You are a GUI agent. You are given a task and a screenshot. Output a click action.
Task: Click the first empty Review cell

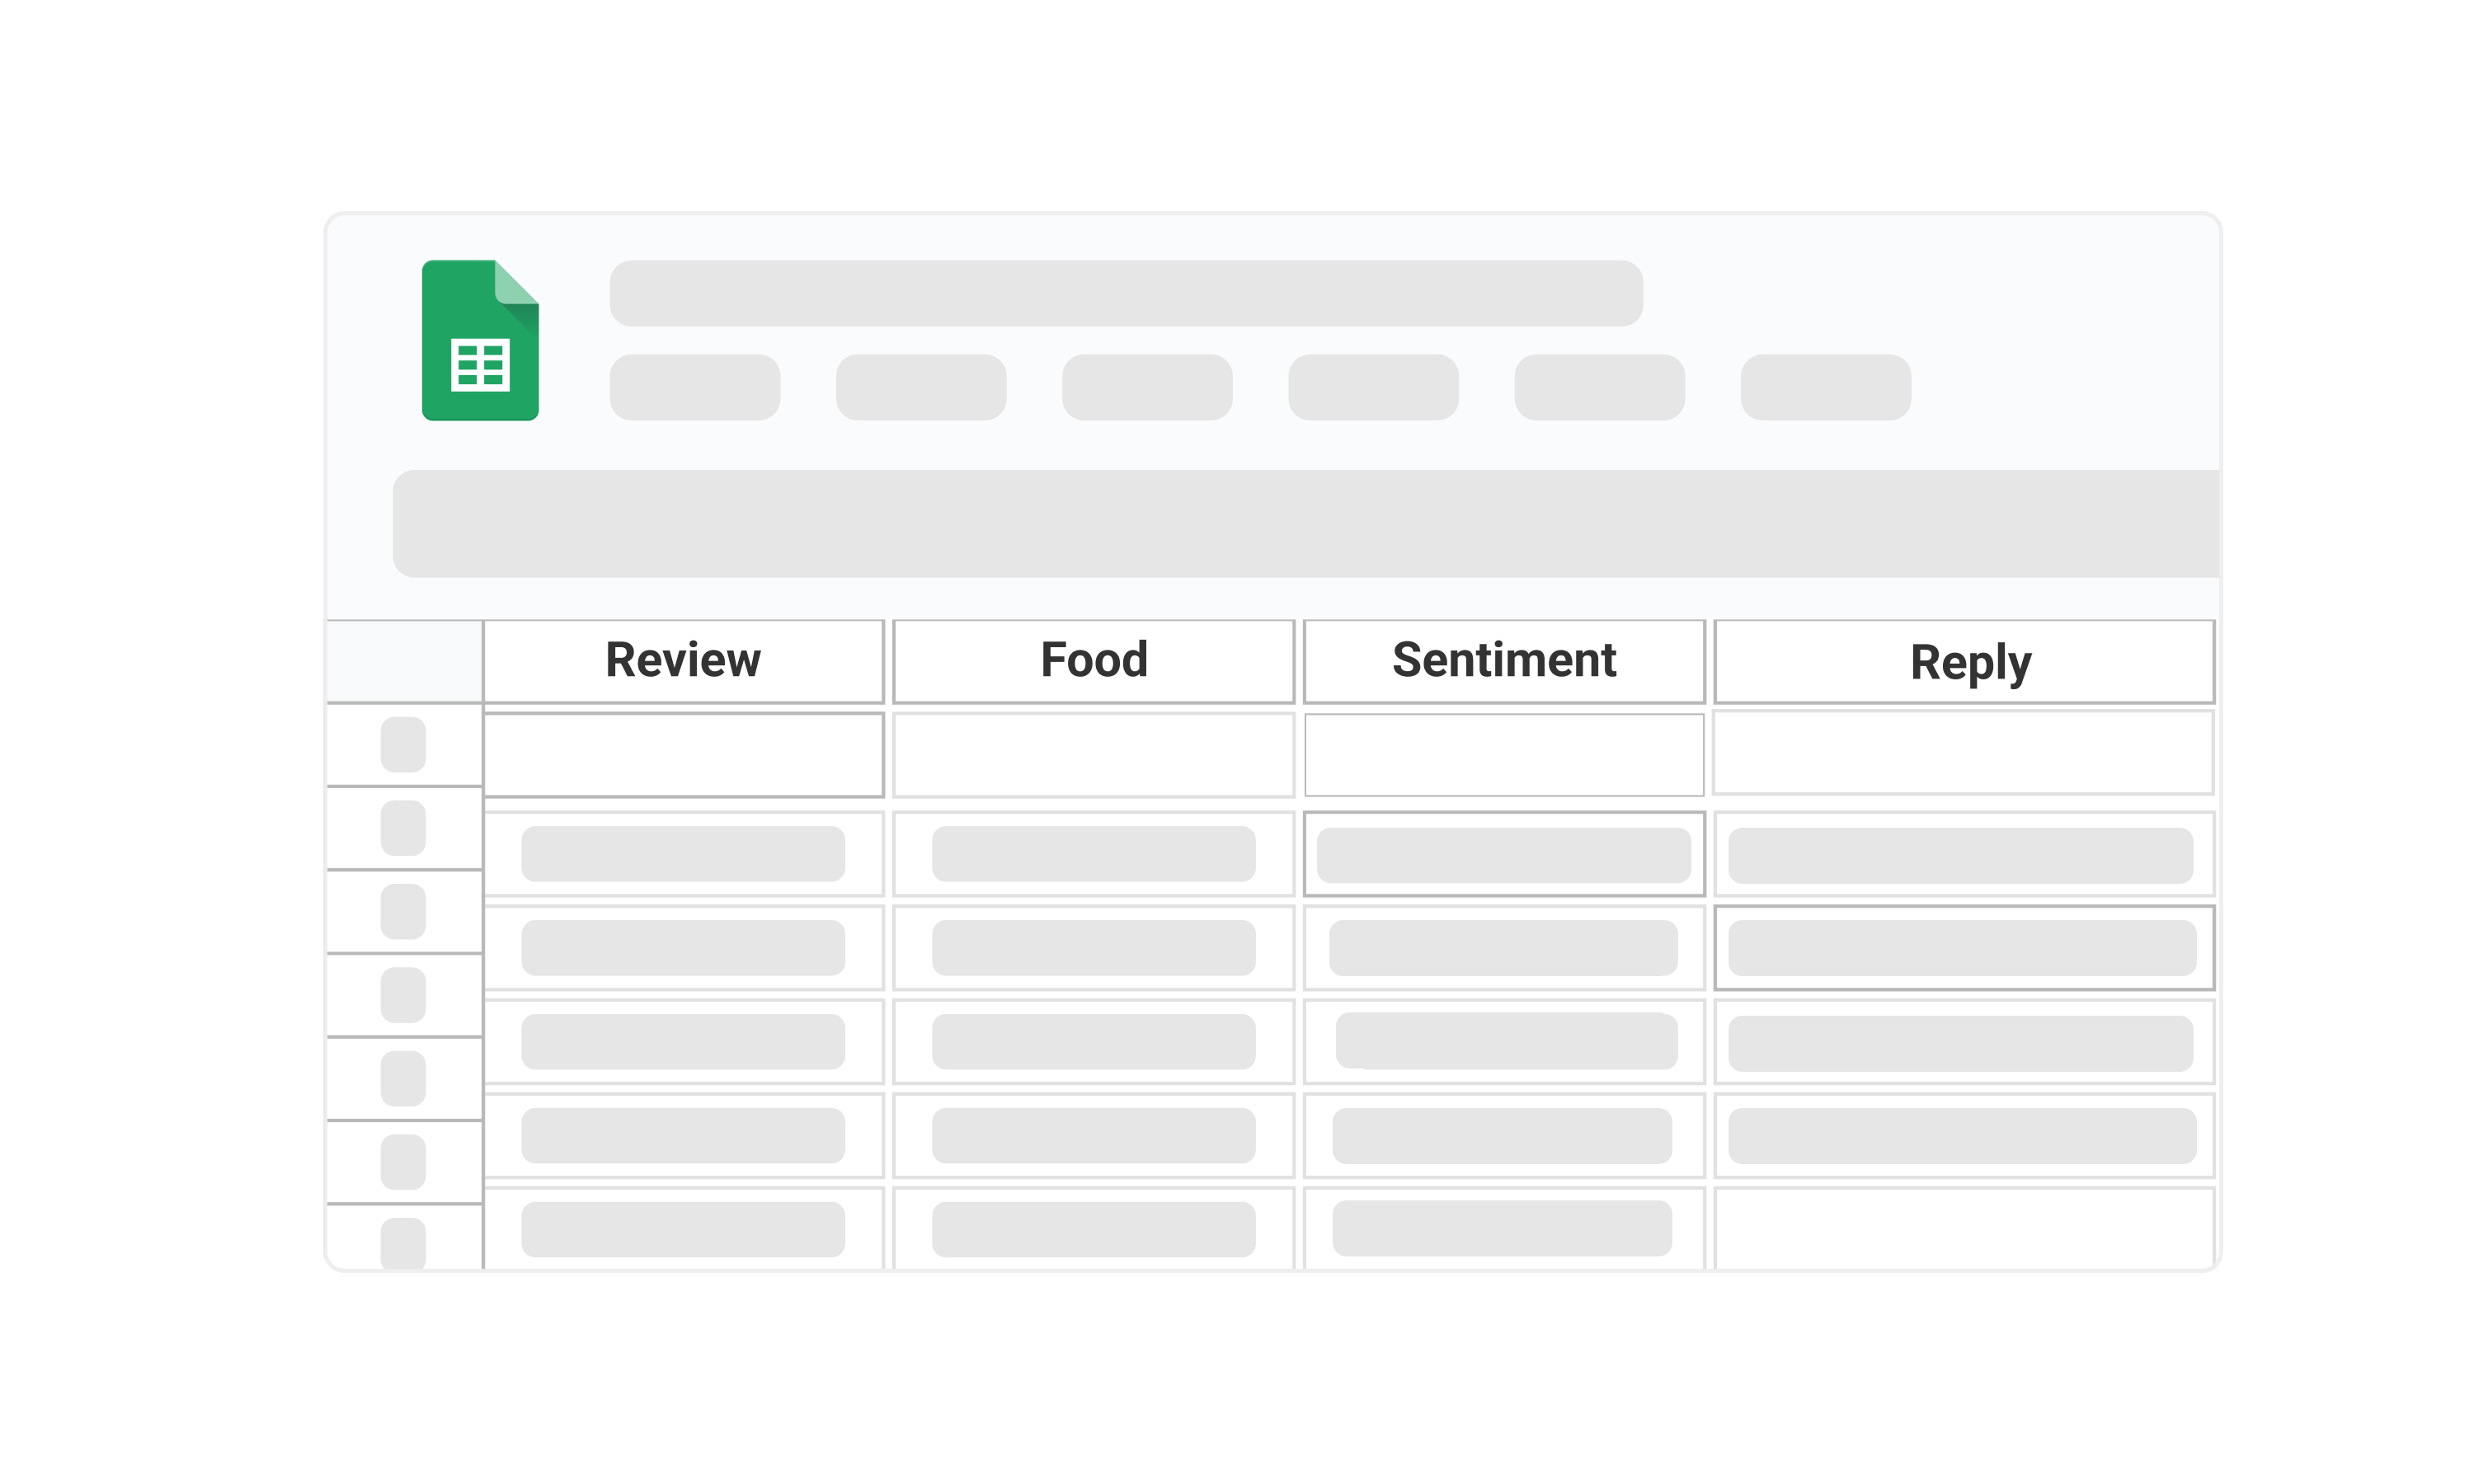(684, 747)
